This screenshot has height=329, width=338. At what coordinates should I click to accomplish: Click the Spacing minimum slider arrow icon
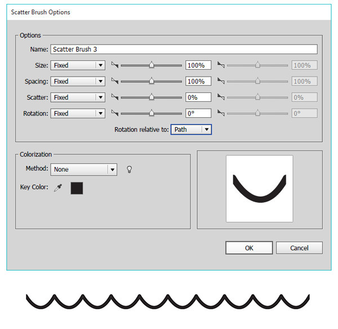(x=115, y=81)
